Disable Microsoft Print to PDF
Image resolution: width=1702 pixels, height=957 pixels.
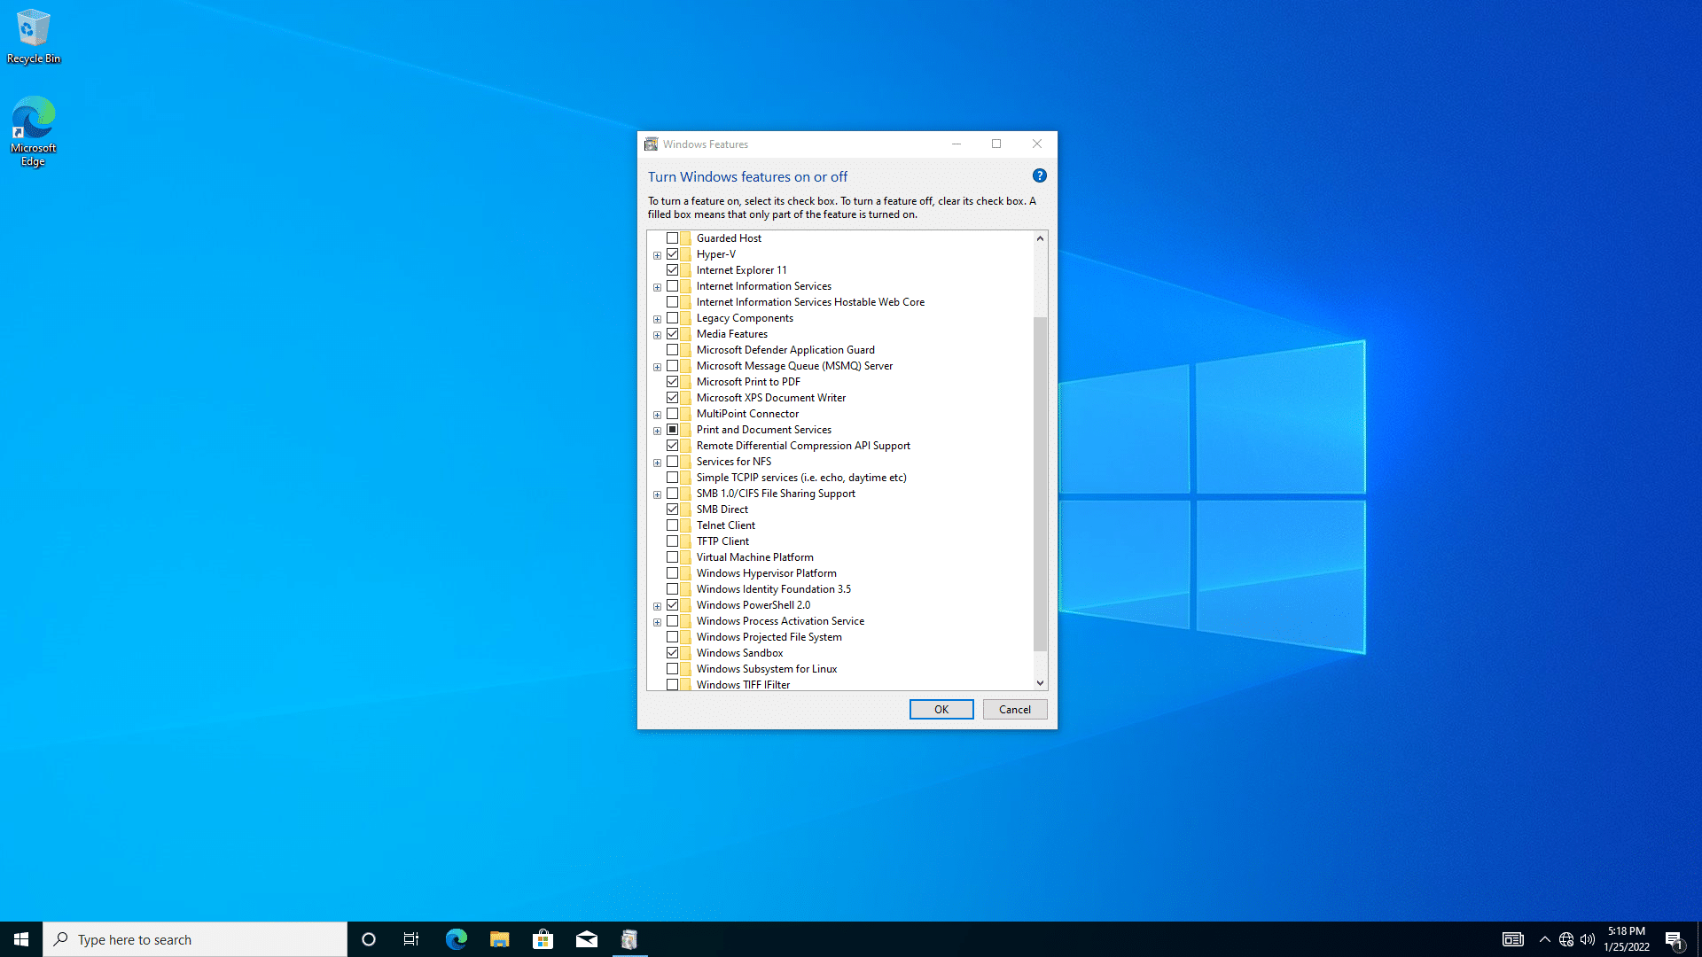coord(673,382)
